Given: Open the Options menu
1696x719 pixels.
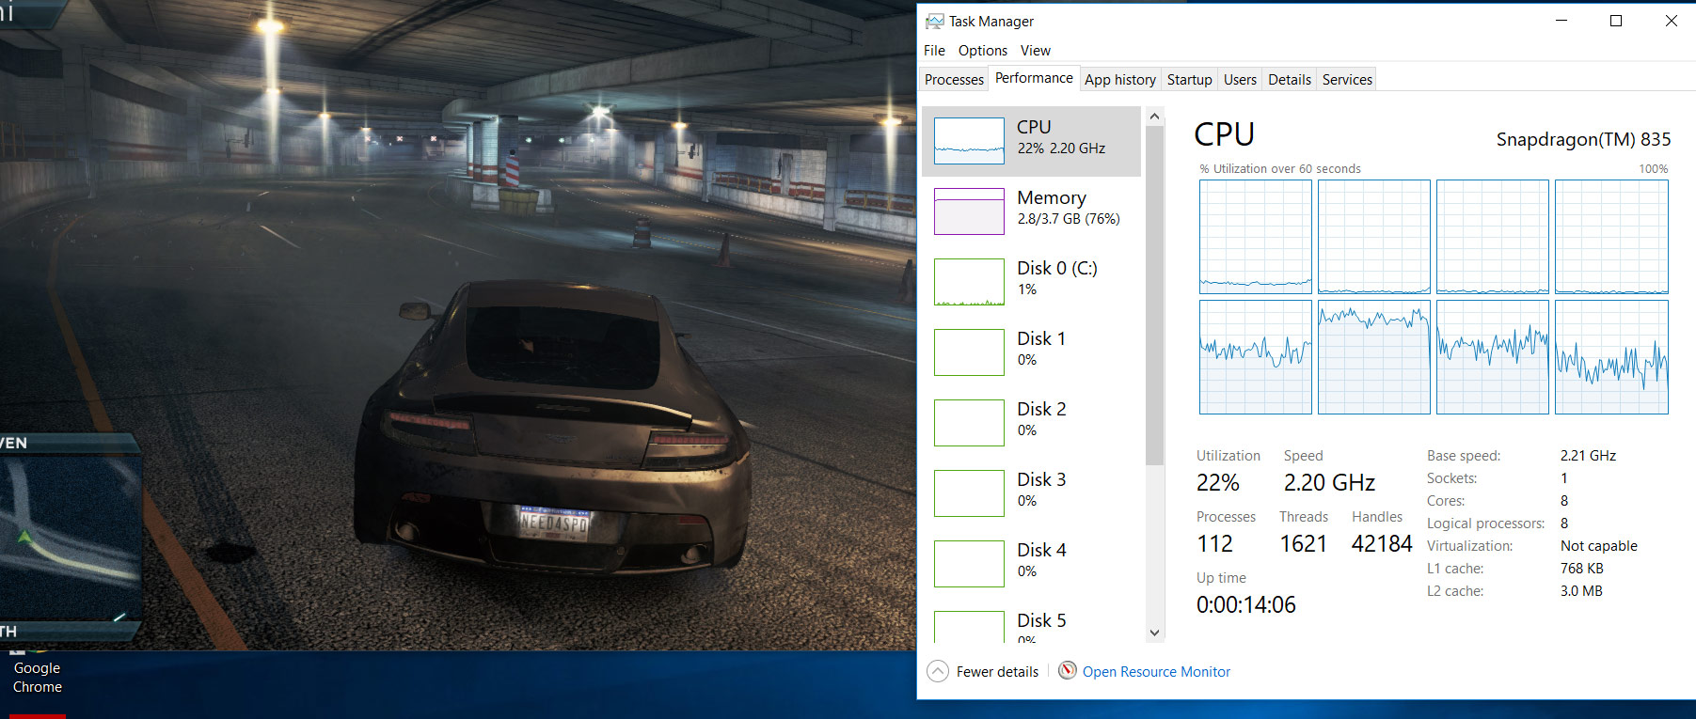Looking at the screenshot, I should point(983,50).
